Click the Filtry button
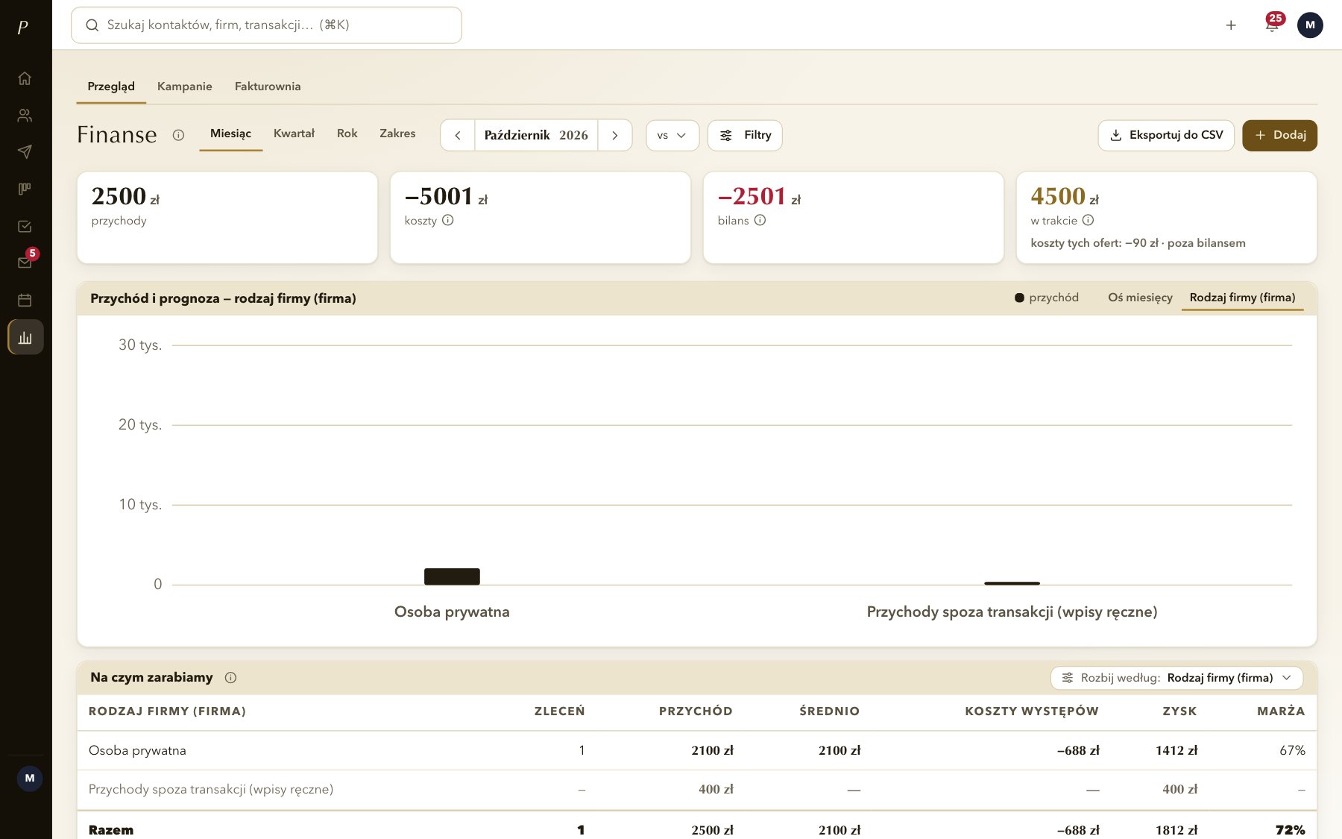Image resolution: width=1342 pixels, height=839 pixels. point(745,135)
